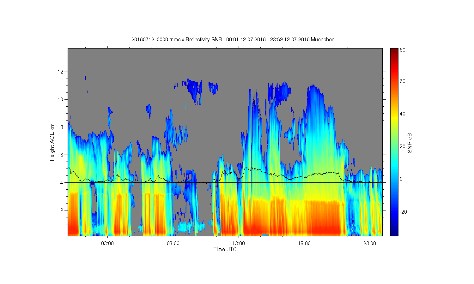Click the 08:00 time tick label
The width and height of the screenshot is (474, 284).
(173, 244)
